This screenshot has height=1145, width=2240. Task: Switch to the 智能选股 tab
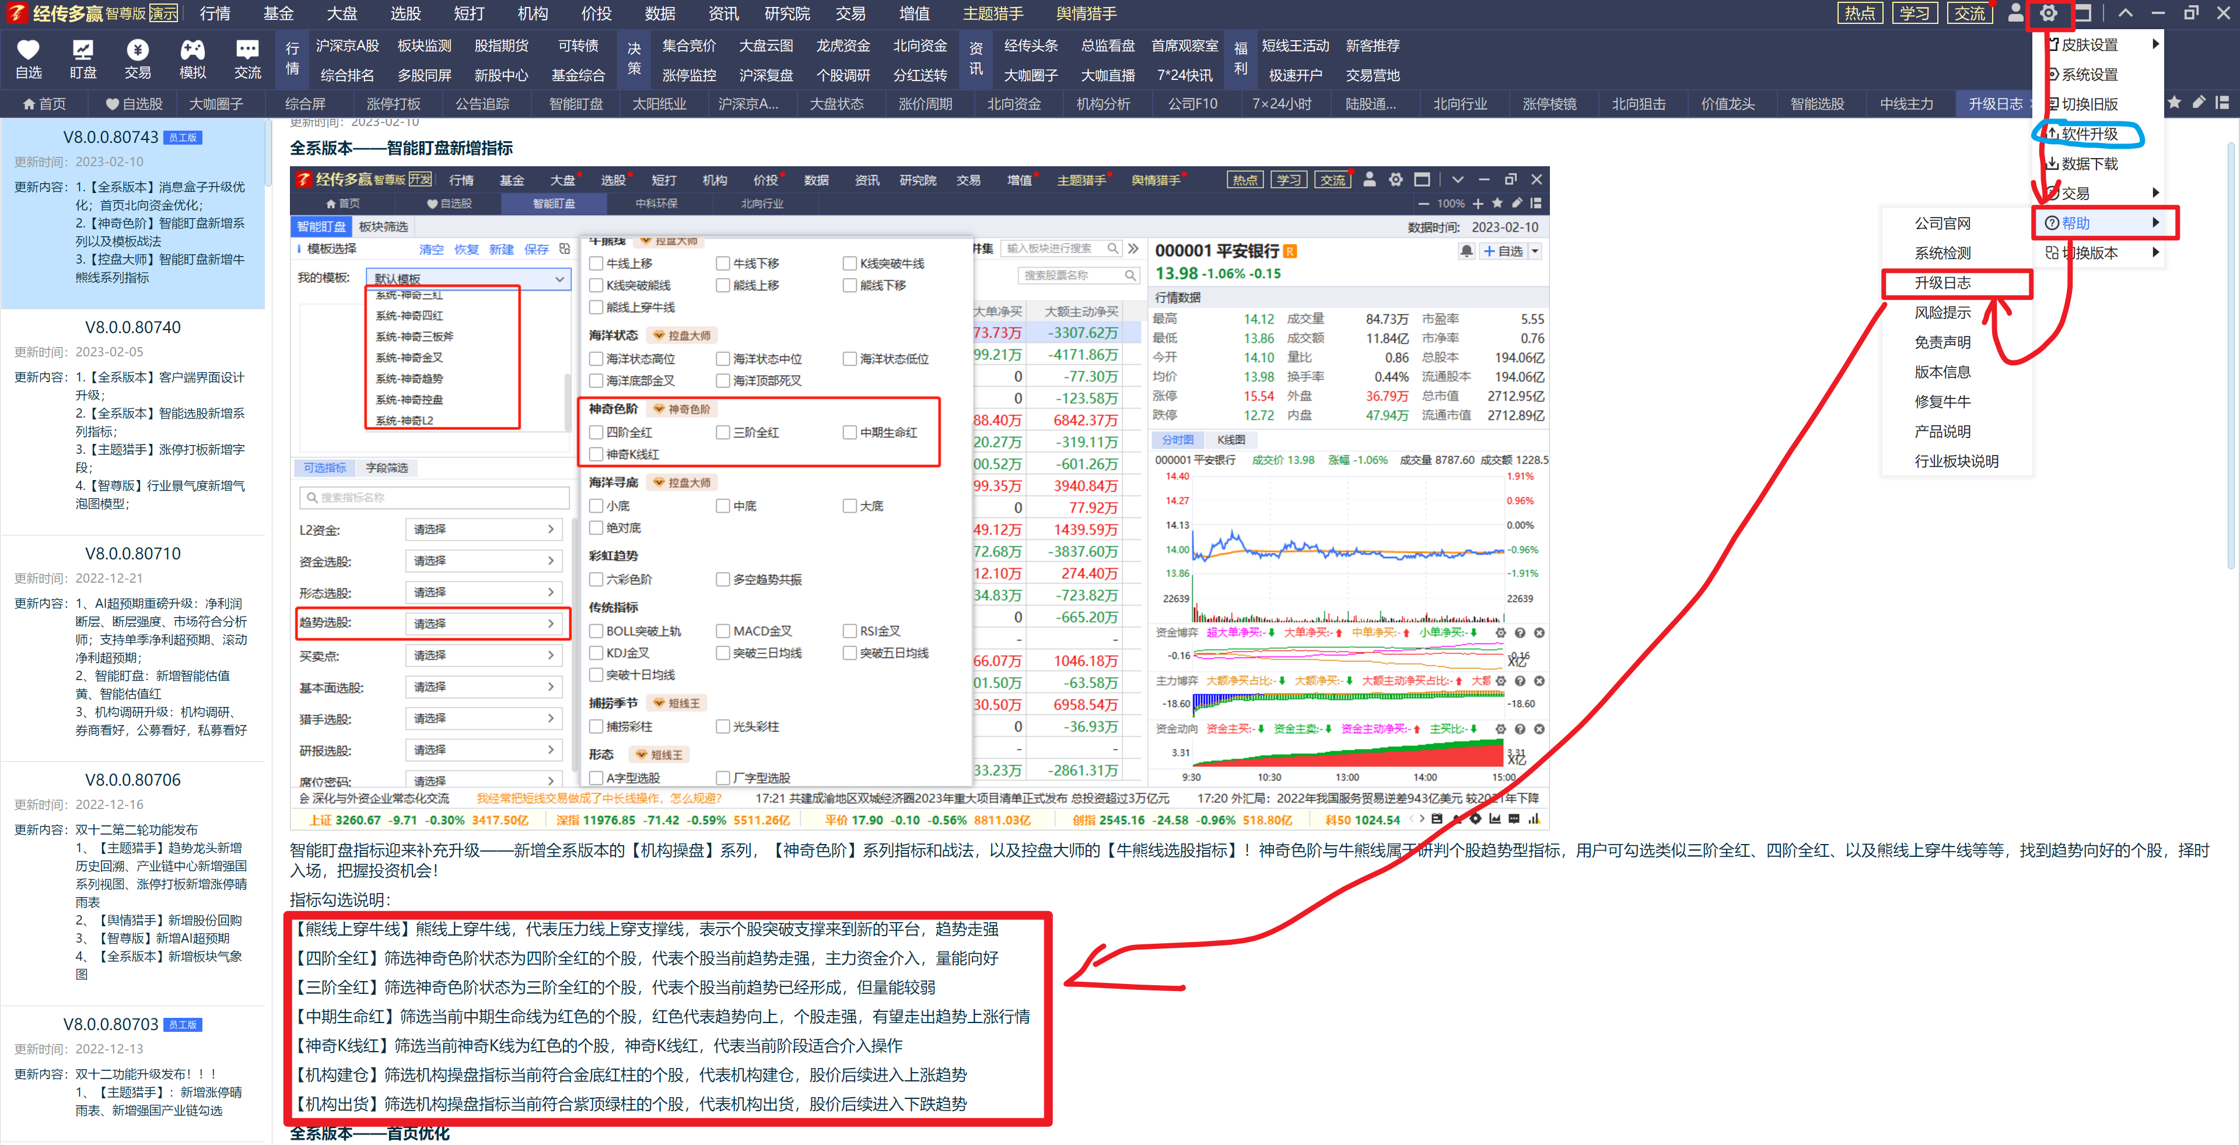click(x=1817, y=103)
